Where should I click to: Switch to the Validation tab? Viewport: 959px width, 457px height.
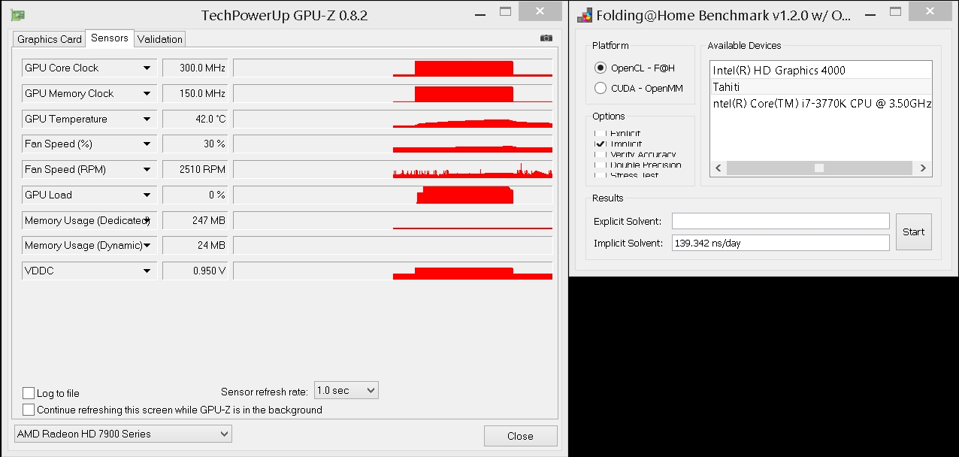click(159, 39)
